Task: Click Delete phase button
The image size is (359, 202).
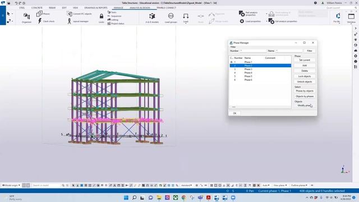Action: point(305,71)
